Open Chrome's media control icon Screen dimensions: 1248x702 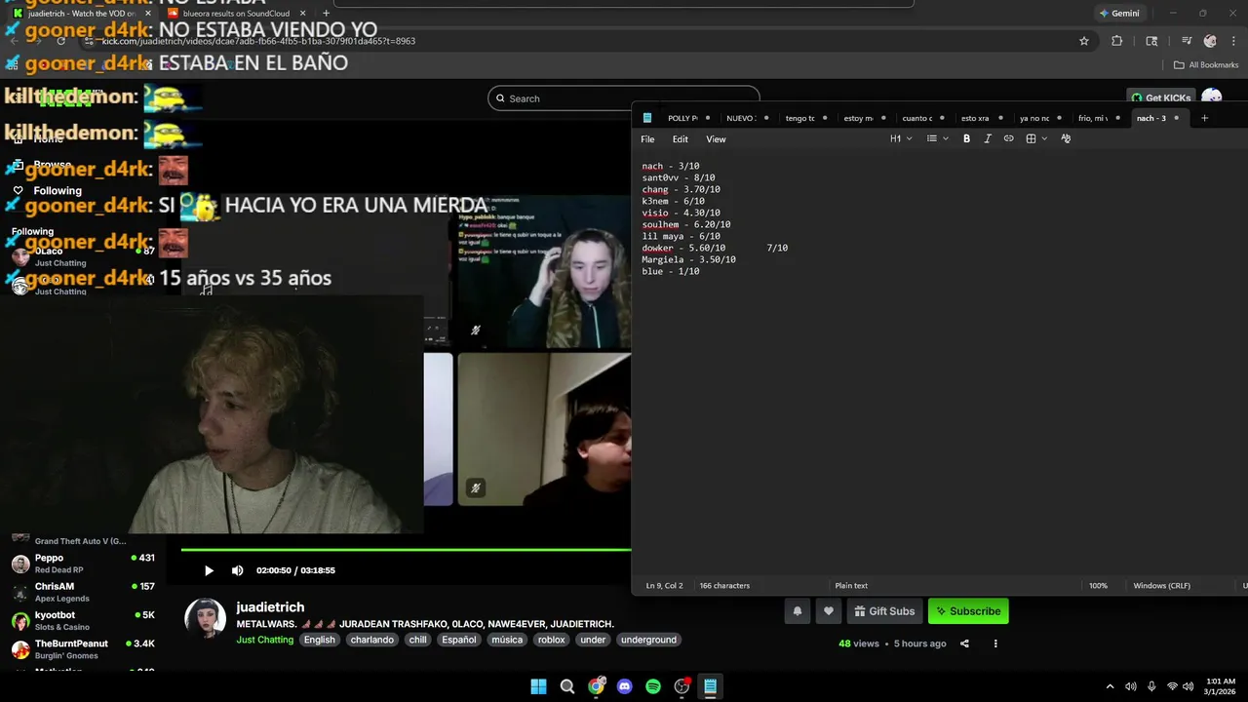point(1187,41)
